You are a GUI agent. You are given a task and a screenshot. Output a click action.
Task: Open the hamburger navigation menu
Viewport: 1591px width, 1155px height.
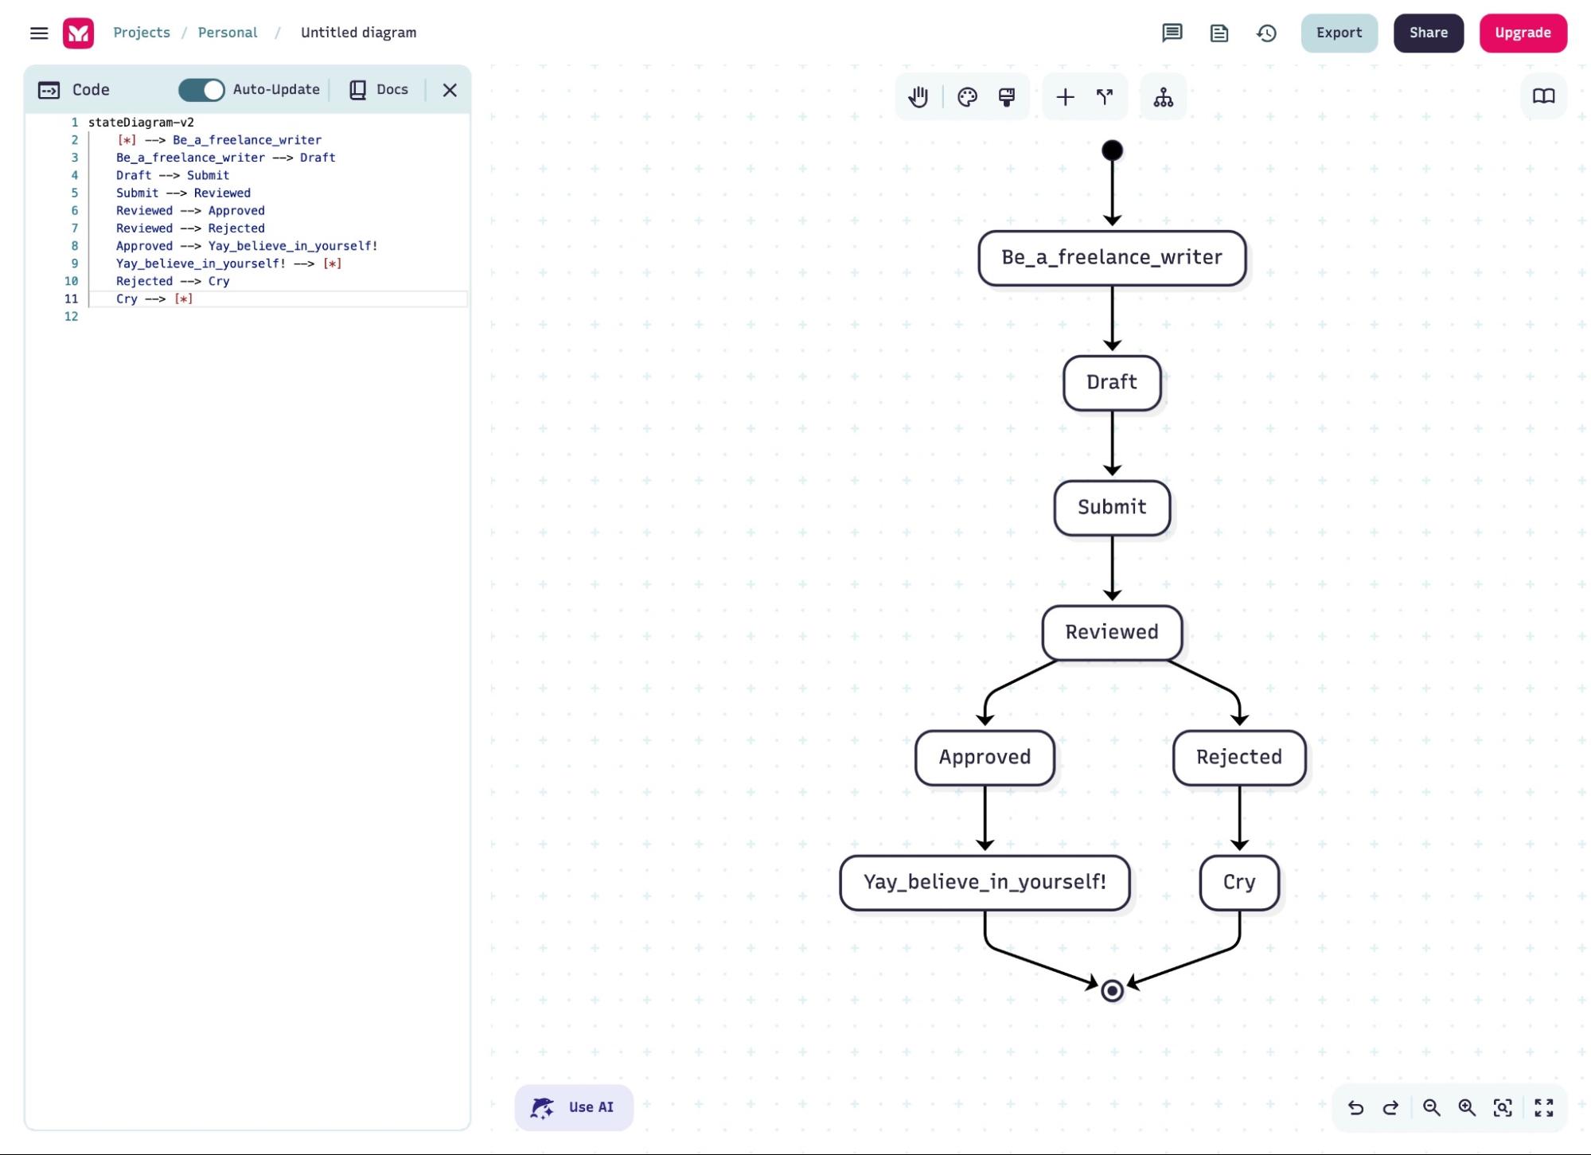coord(39,33)
